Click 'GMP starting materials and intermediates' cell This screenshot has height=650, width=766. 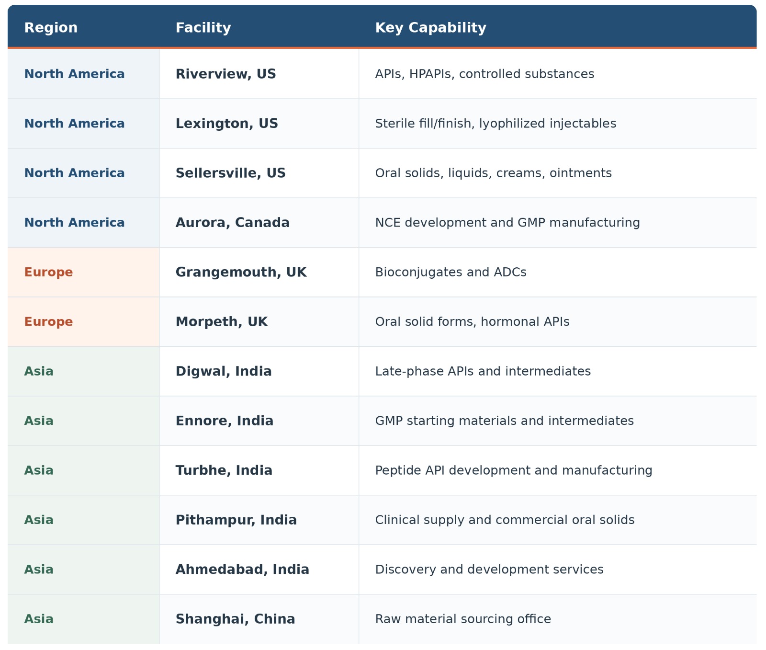tap(558, 421)
